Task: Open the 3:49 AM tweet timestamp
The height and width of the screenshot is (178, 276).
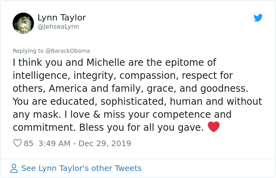Action: click(55, 143)
